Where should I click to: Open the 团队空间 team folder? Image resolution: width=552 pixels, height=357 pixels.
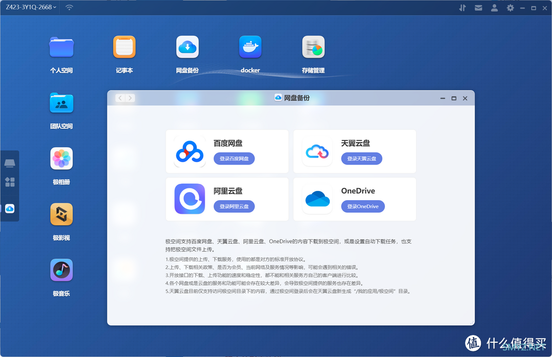pyautogui.click(x=61, y=103)
